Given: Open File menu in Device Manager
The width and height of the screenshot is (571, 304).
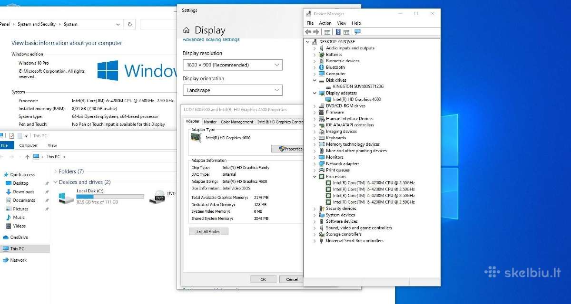Looking at the screenshot, I should pos(310,23).
